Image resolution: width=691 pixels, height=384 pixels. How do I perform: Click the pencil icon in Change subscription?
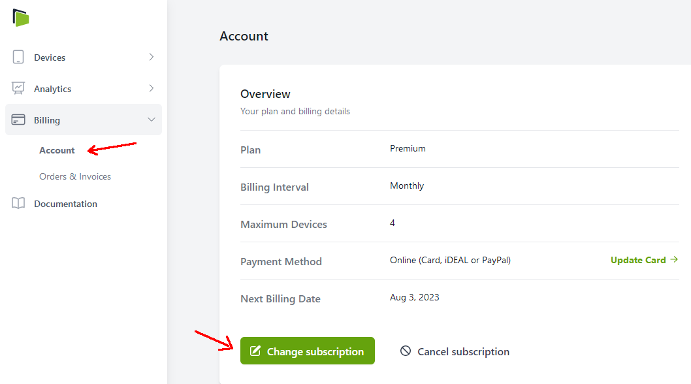pyautogui.click(x=255, y=351)
